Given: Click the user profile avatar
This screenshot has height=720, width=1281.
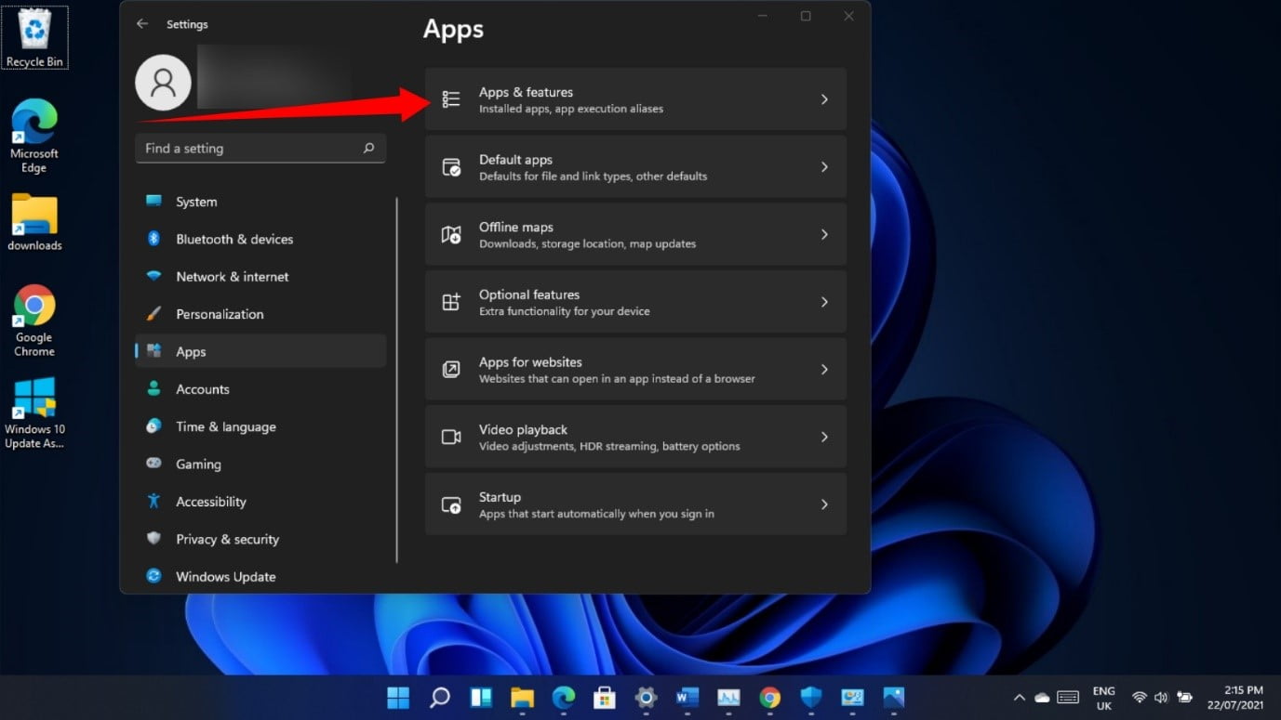Looking at the screenshot, I should click(163, 82).
